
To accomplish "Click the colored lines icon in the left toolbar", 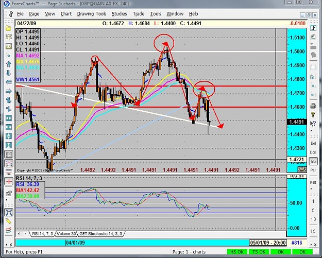I will click(x=9, y=230).
